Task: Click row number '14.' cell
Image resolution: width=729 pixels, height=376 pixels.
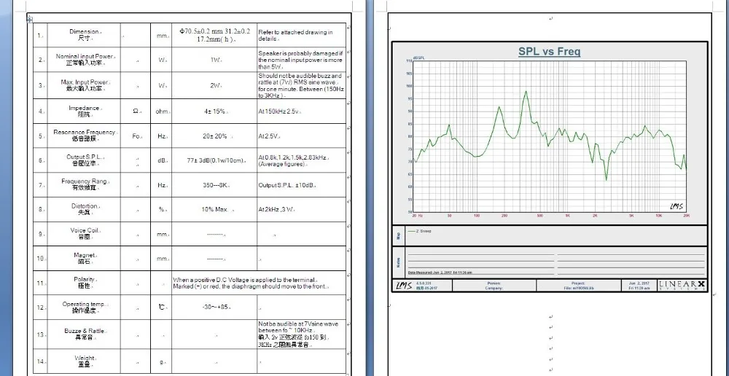Action: (x=40, y=361)
